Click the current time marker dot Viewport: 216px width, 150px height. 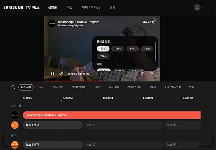(x=62, y=101)
